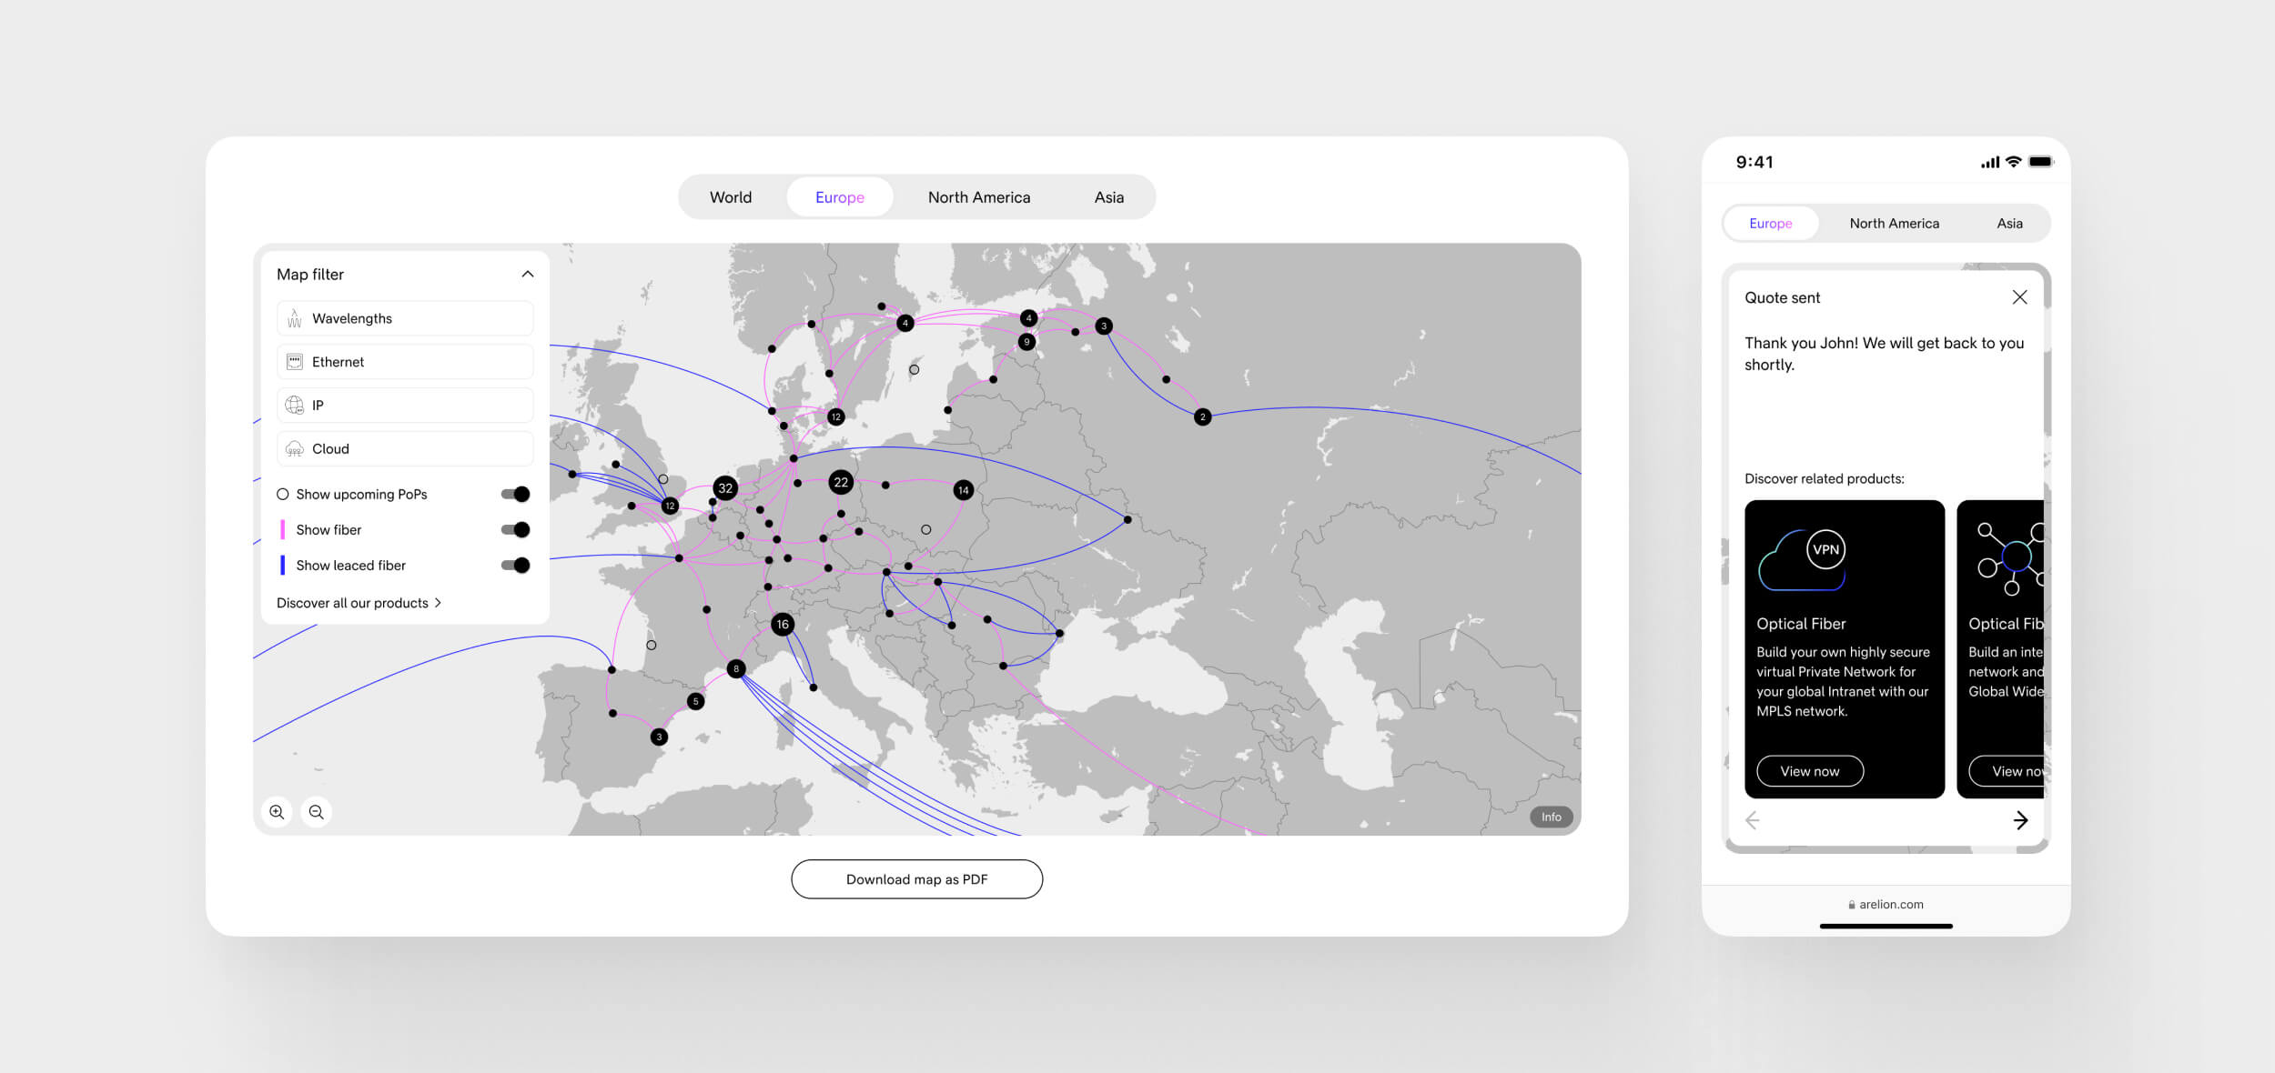The image size is (2275, 1073).
Task: Open Discover all our products link
Action: coord(359,603)
